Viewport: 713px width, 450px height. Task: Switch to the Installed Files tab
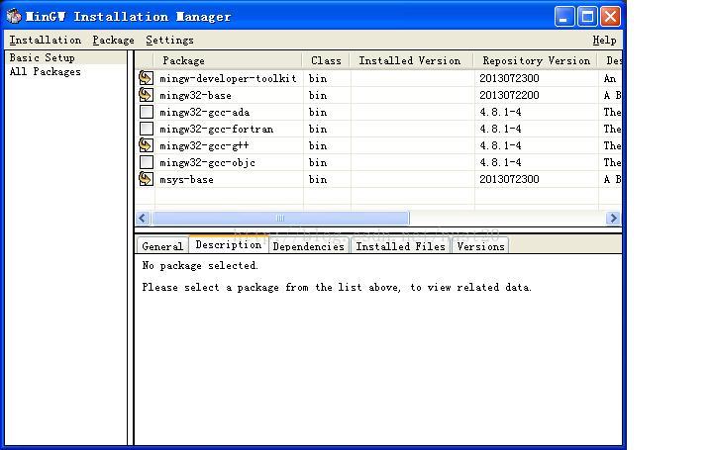coord(401,246)
